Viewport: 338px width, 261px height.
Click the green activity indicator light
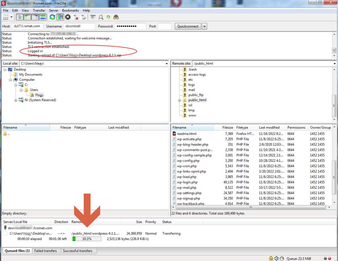325,258
